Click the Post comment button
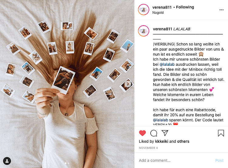The height and width of the screenshot is (168, 228). tap(219, 160)
